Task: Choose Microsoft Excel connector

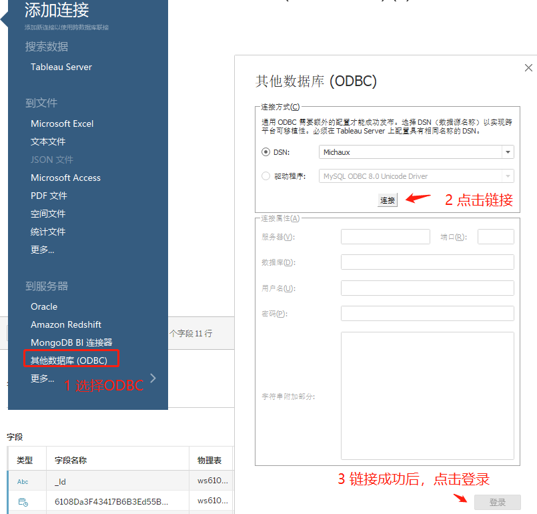Action: pos(62,123)
